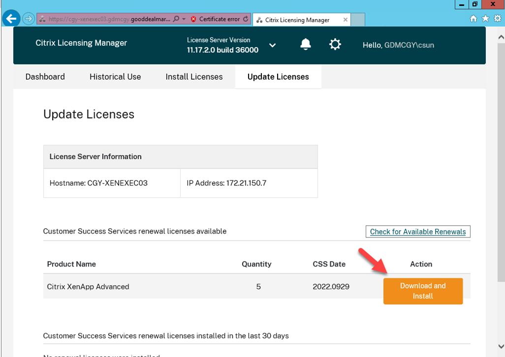Minimize the browser window

click(x=462, y=4)
